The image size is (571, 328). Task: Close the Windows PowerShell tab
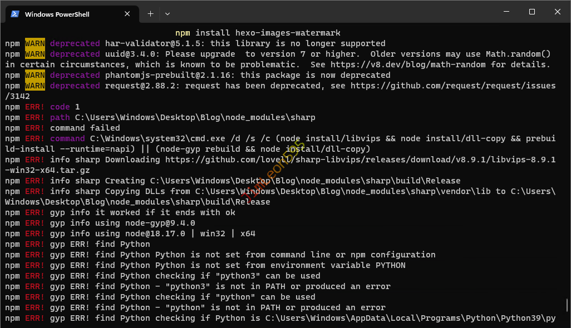coord(128,14)
